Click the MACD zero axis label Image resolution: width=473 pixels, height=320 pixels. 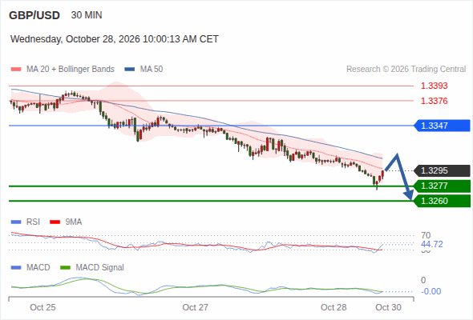pyautogui.click(x=423, y=280)
